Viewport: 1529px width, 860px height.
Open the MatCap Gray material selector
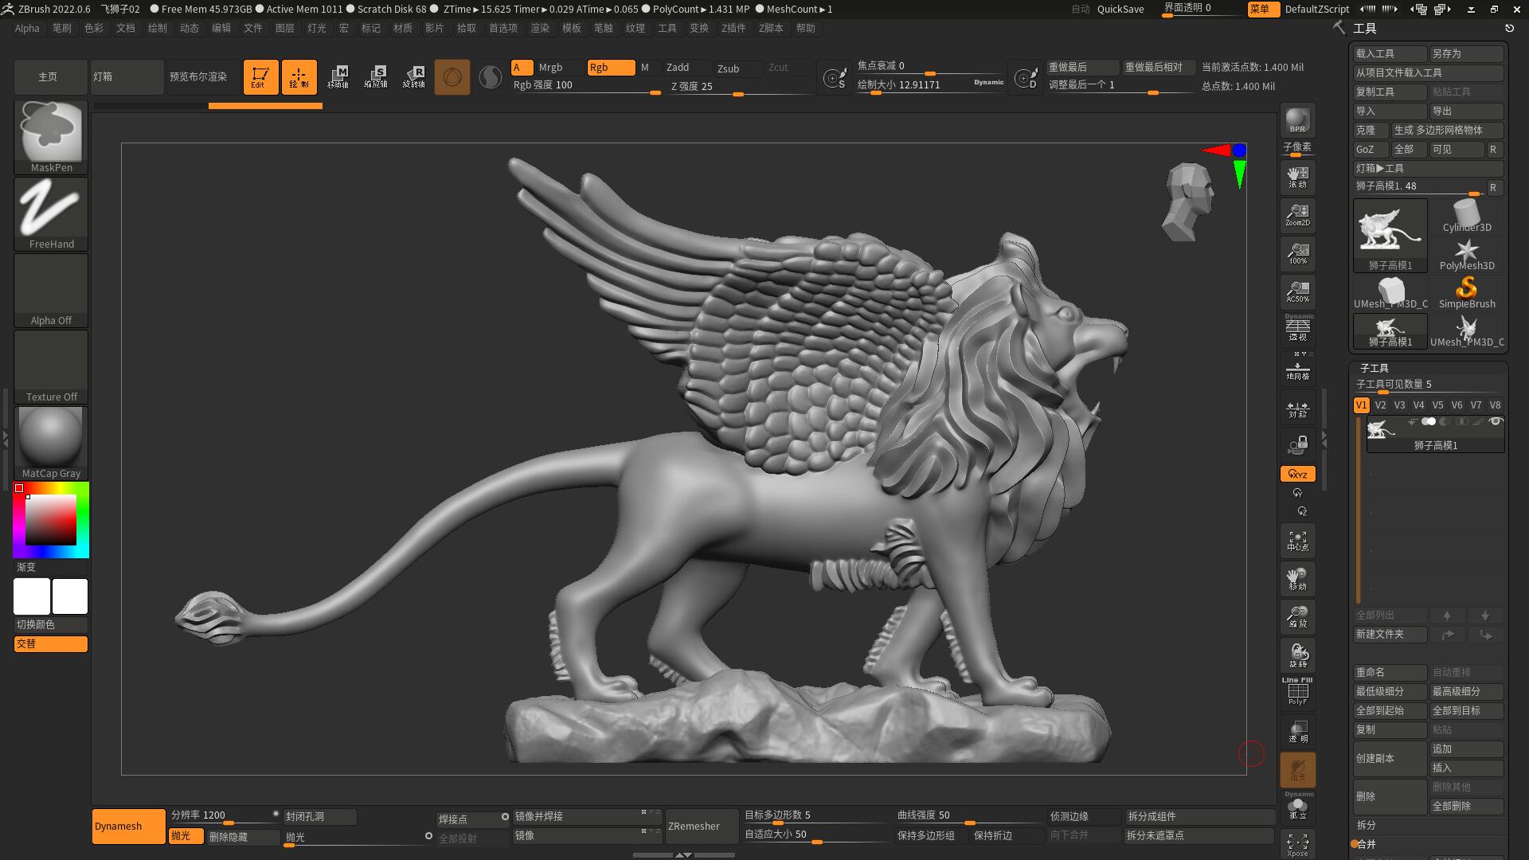click(x=50, y=438)
